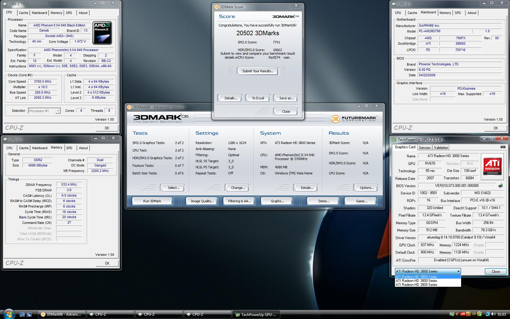Switch to the Sensors tab in GPU-Z

(425, 148)
